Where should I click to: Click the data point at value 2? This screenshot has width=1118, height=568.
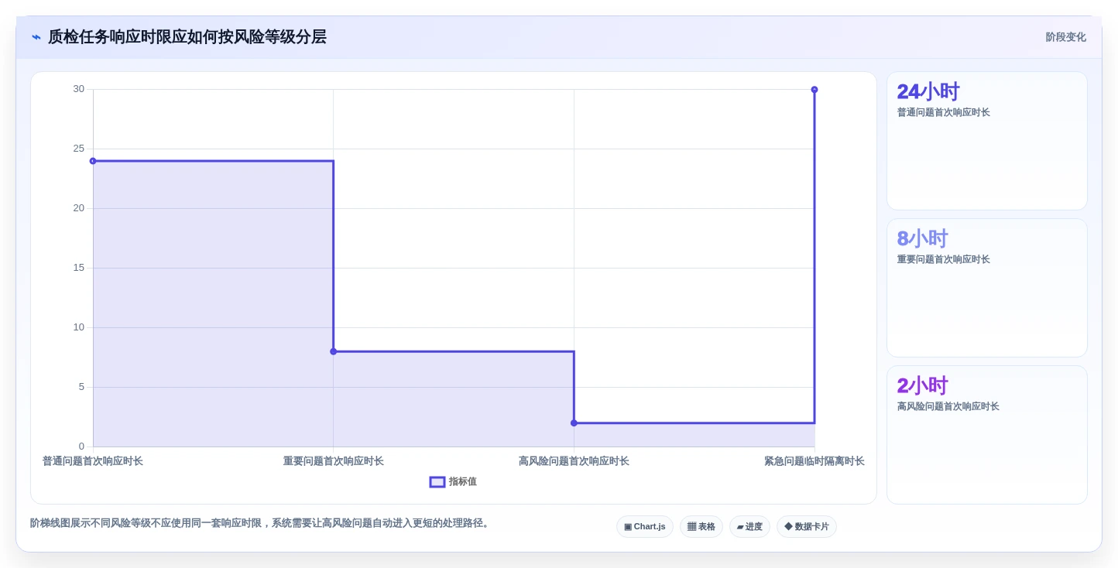574,423
